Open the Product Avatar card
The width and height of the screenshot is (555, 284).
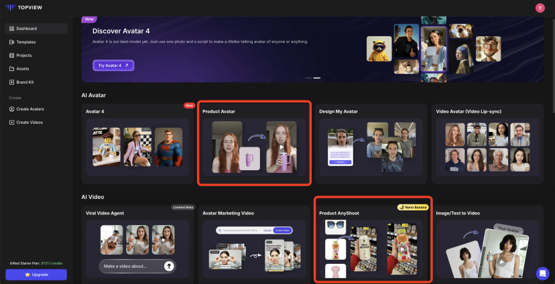254,144
